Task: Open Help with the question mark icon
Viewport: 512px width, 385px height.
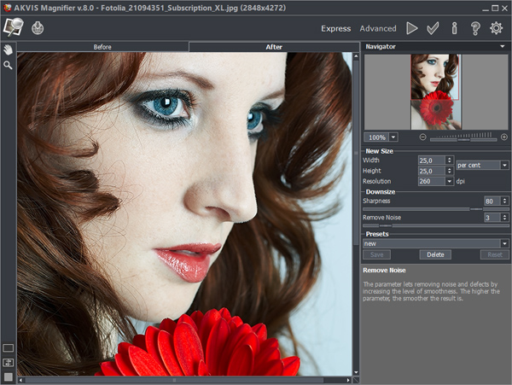Action: pos(475,28)
